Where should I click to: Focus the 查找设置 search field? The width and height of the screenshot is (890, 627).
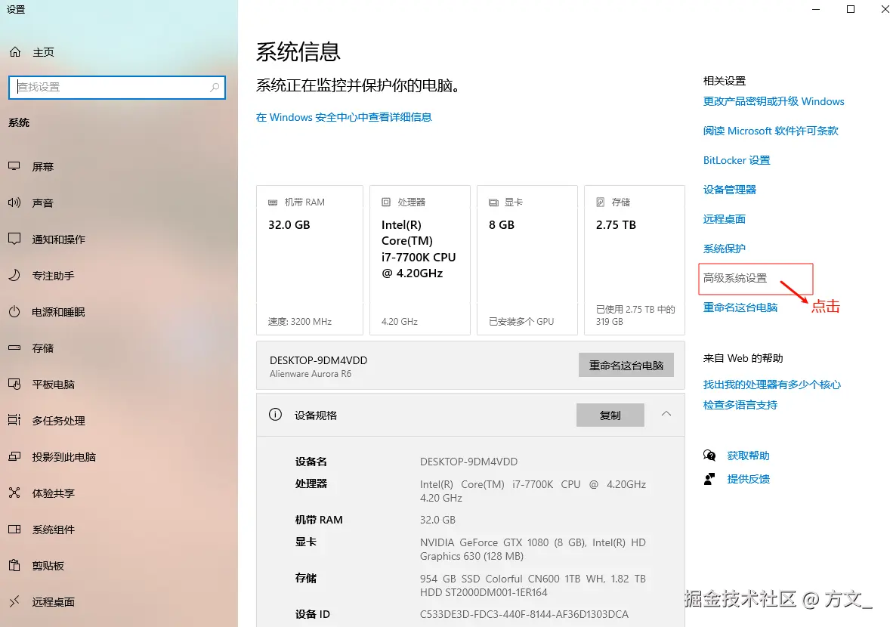(x=117, y=88)
